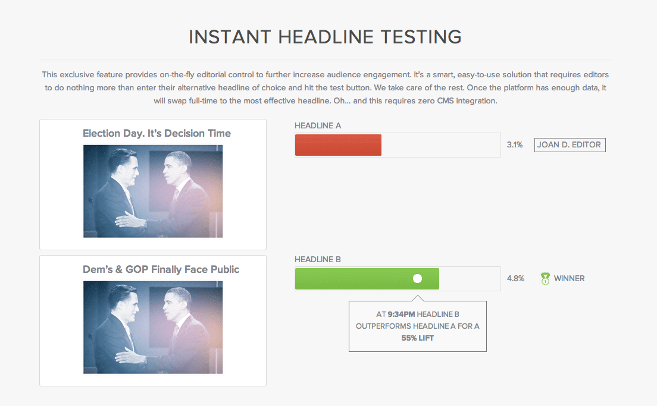
Task: Click the WINNER text label
Action: pos(569,279)
